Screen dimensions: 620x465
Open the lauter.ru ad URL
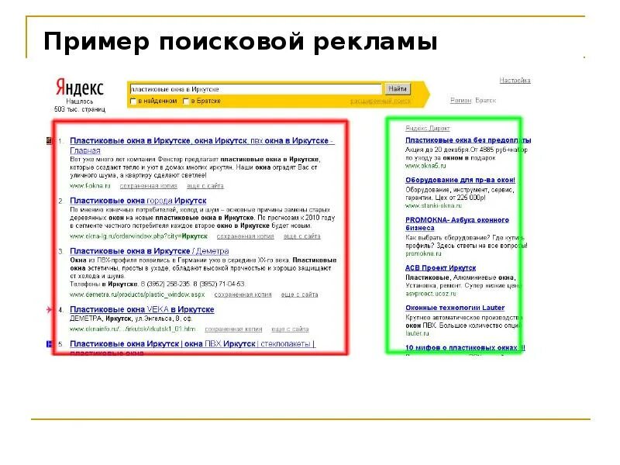click(x=417, y=333)
